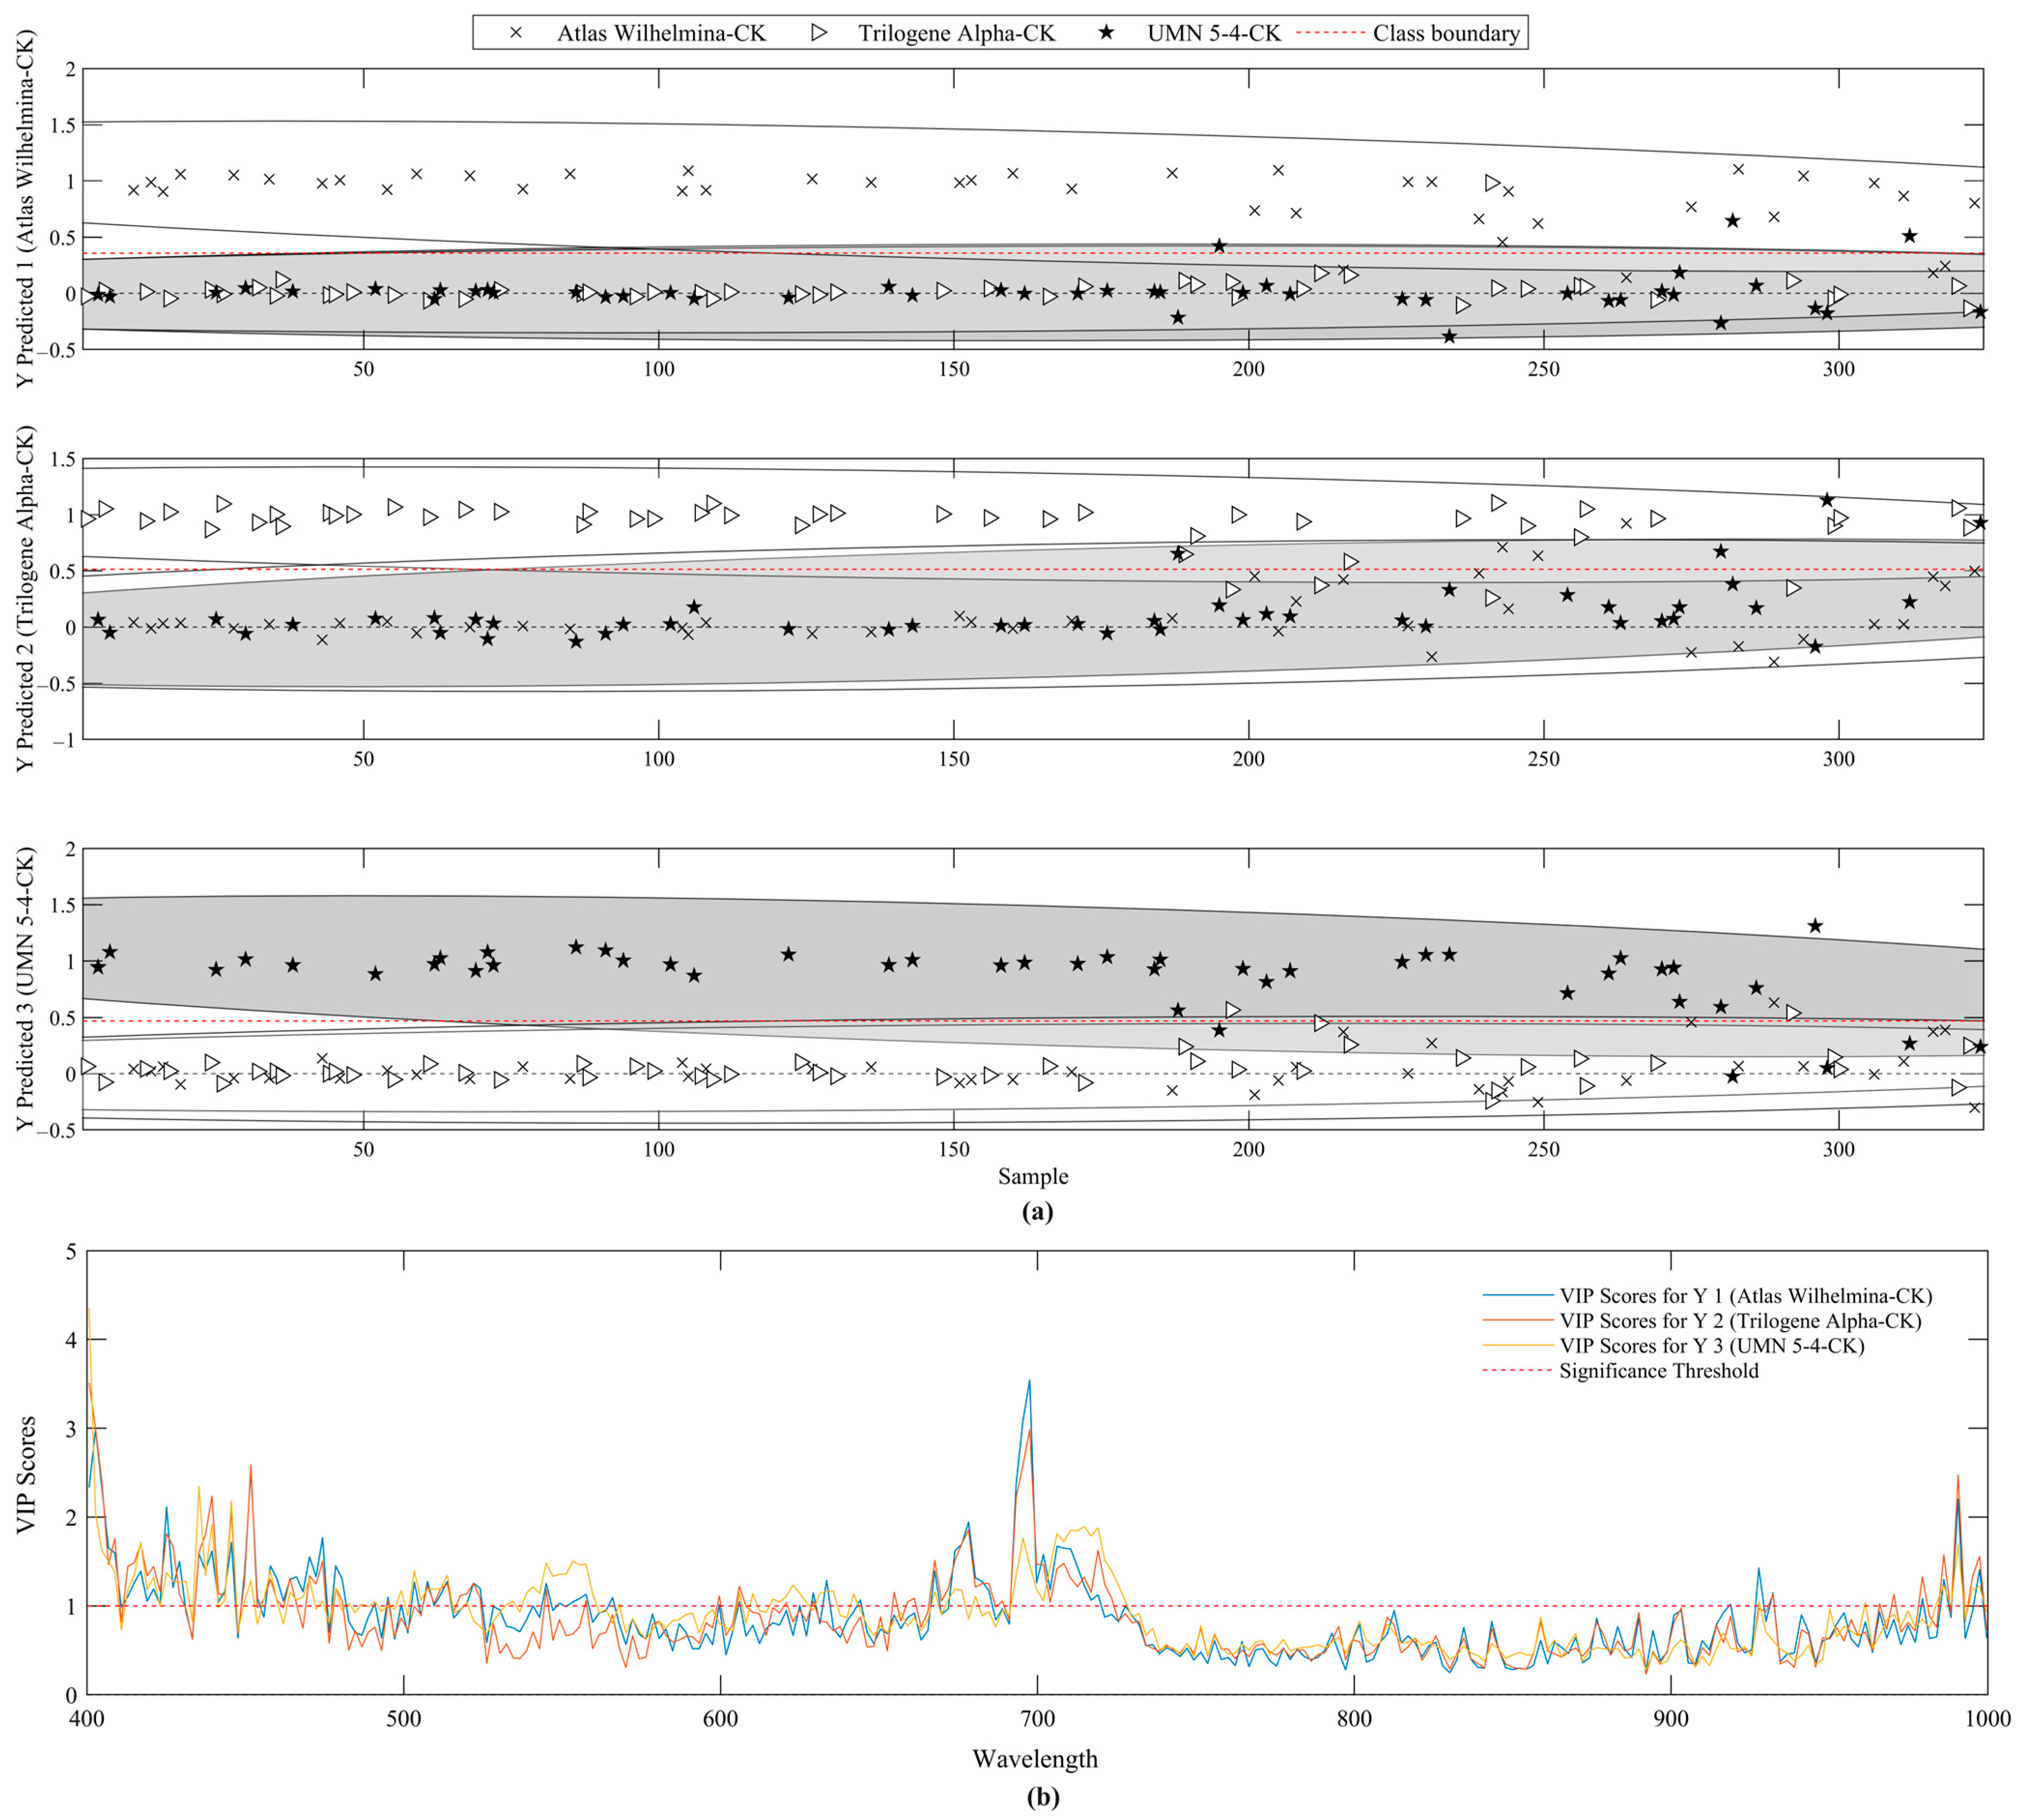This screenshot has width=2028, height=1820.
Task: Click the Sample axis label
Action: (1035, 1177)
